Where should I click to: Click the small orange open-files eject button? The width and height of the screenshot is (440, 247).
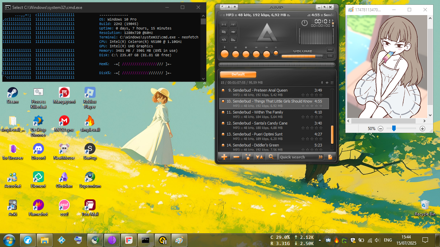click(276, 53)
